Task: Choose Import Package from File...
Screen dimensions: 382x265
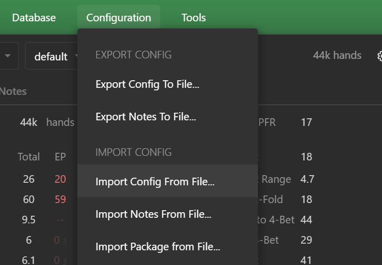Action: [167, 247]
